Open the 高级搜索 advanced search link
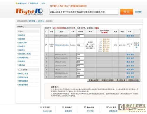Screen dimensions: 147x114 point(138,12)
